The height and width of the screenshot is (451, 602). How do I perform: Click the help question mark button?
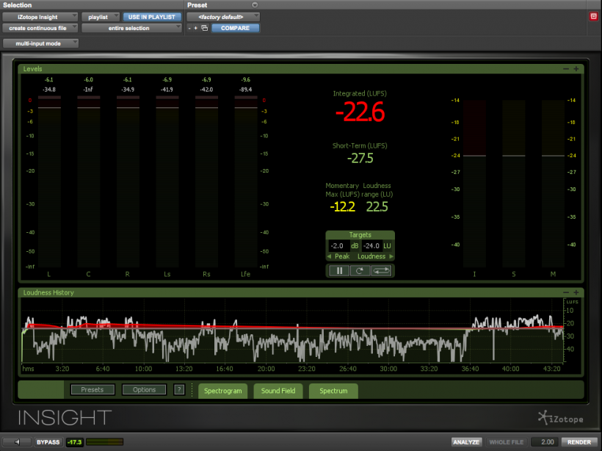tap(179, 390)
